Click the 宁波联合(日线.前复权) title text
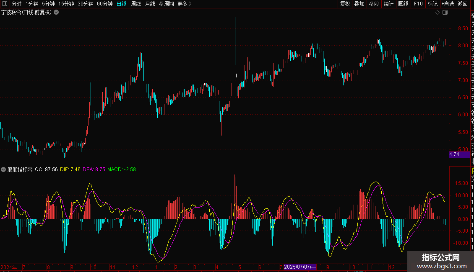Viewport: 474px width, 272px height. coord(26,13)
